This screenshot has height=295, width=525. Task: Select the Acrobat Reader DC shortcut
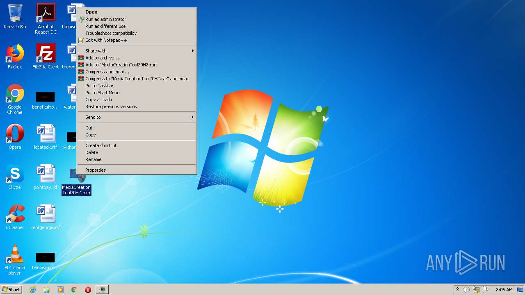pos(46,19)
